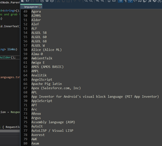Image resolution: width=162 pixels, height=146 pixels.
Task: Place cursor on the AIMMS line
Action: (x=36, y=16)
